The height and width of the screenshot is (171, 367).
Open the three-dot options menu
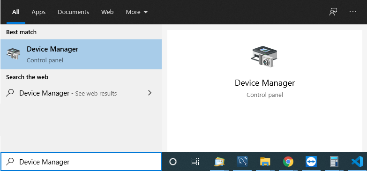pyautogui.click(x=353, y=12)
